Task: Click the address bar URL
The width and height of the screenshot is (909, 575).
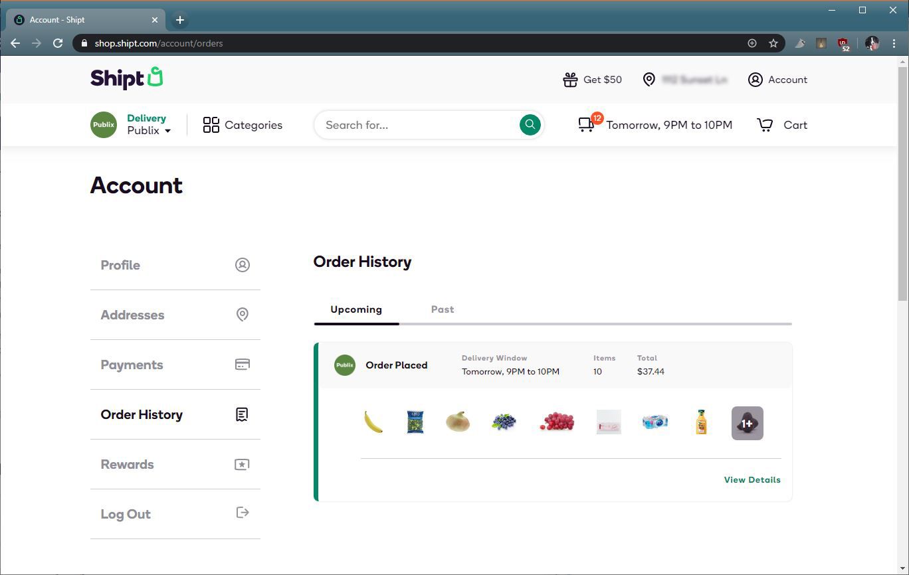Action: 159,43
